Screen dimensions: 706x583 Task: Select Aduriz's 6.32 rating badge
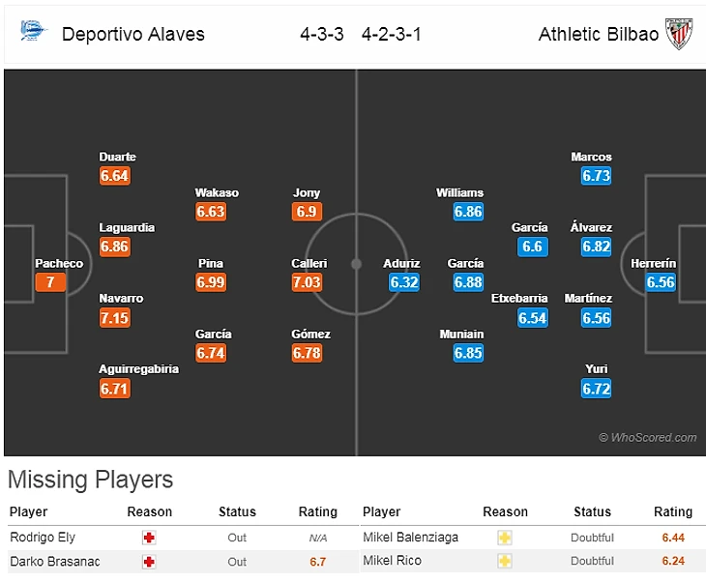pyautogui.click(x=403, y=282)
